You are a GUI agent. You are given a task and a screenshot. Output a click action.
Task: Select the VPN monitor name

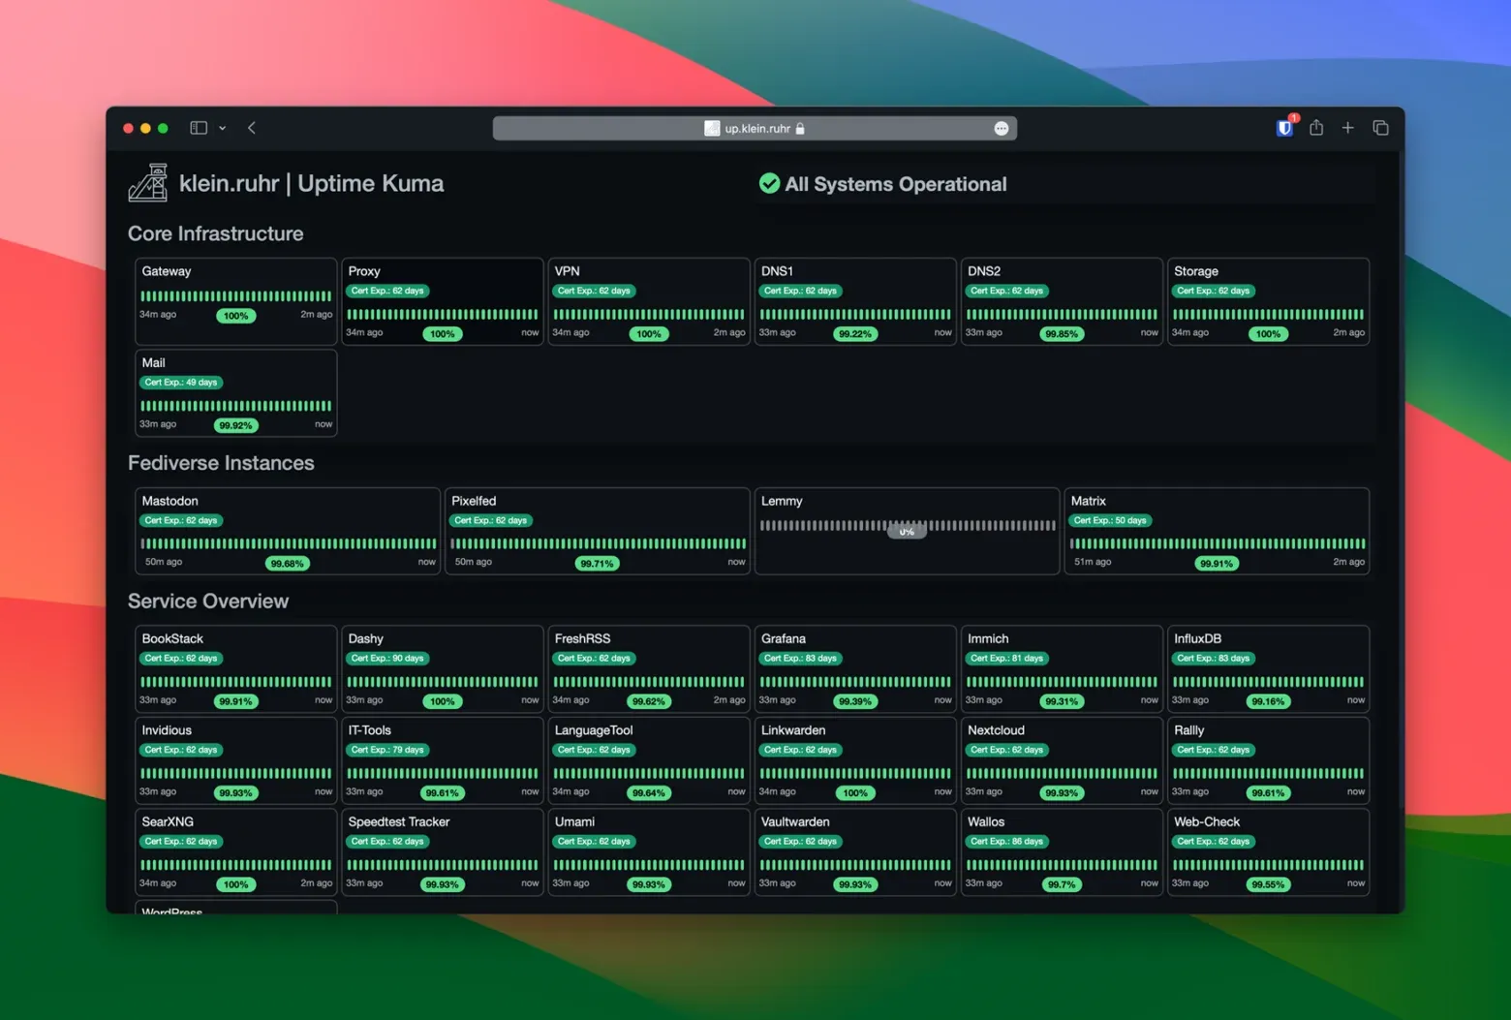tap(567, 271)
